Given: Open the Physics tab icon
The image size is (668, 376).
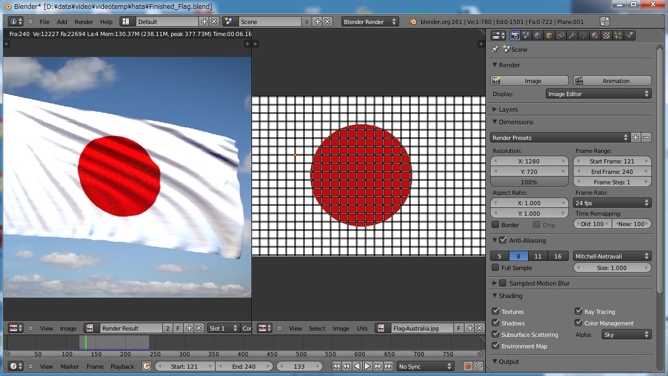Looking at the screenshot, I should (x=629, y=36).
